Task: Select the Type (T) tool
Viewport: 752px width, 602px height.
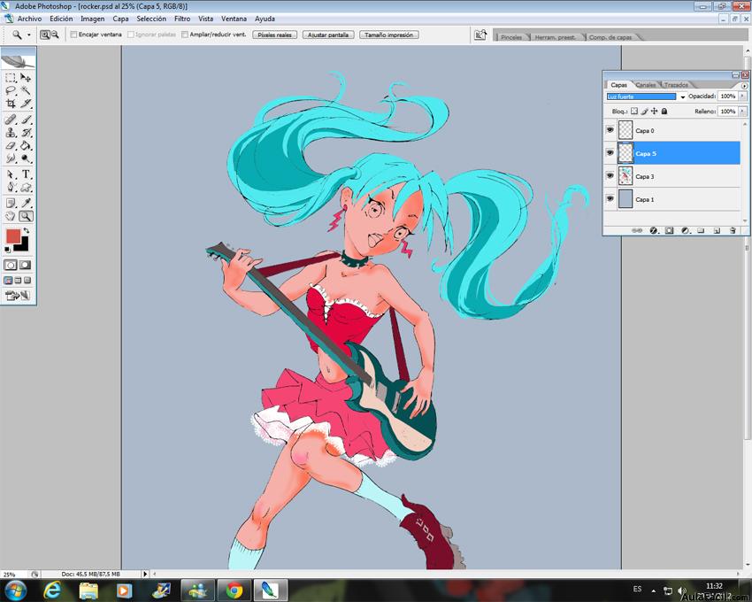Action: (x=26, y=174)
